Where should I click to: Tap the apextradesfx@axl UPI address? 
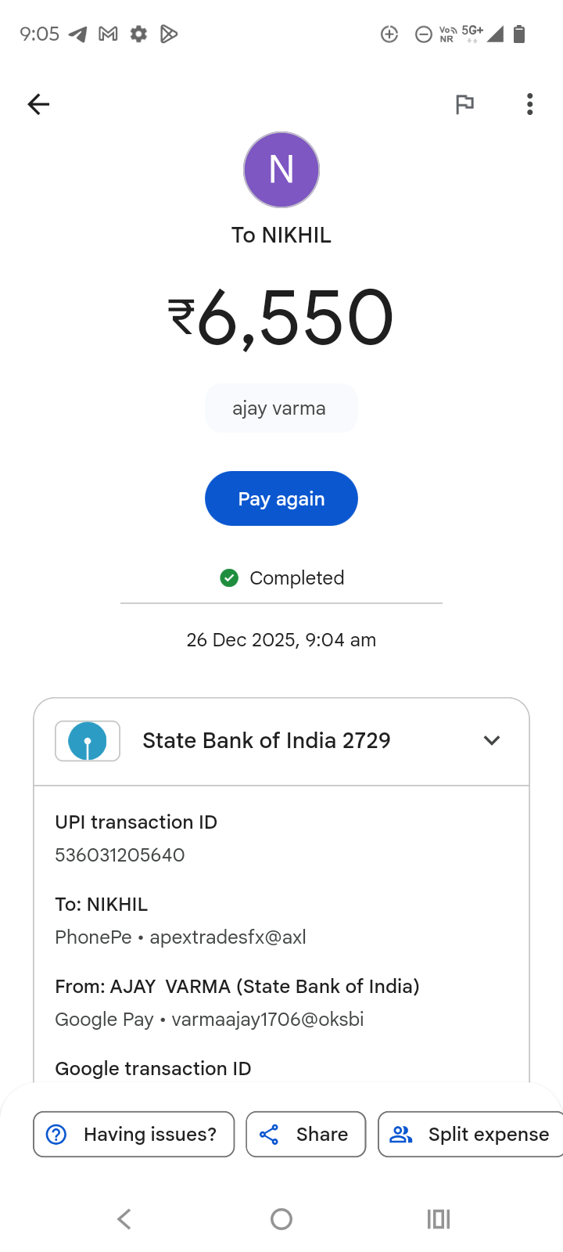[x=228, y=937]
